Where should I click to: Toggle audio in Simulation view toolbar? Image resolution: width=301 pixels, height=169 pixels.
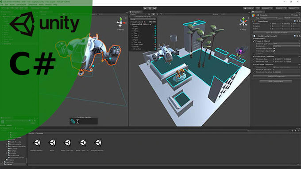(157, 14)
